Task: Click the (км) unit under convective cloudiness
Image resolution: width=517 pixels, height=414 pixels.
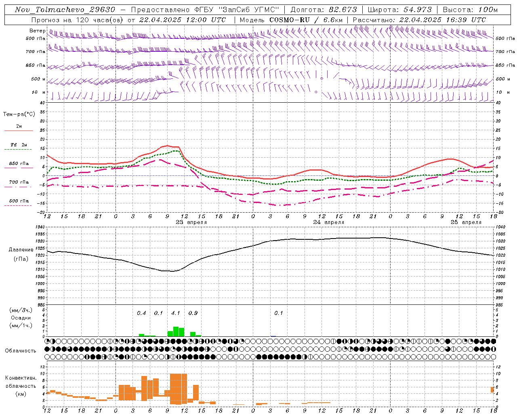Action: (21, 394)
